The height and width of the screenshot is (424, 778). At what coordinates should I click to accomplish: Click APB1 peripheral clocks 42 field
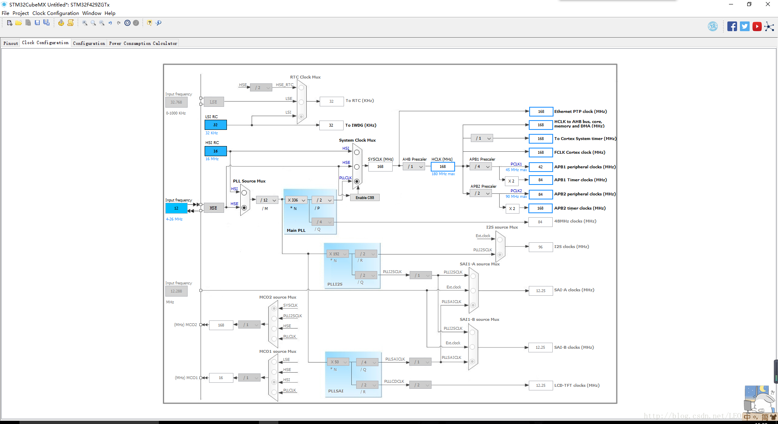[x=541, y=167]
